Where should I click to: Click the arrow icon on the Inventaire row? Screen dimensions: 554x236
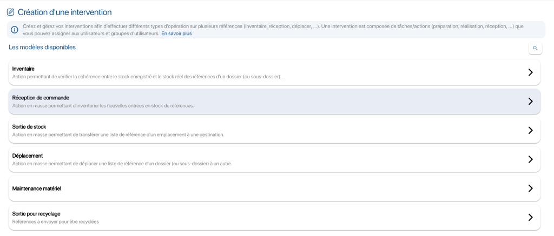(x=530, y=72)
